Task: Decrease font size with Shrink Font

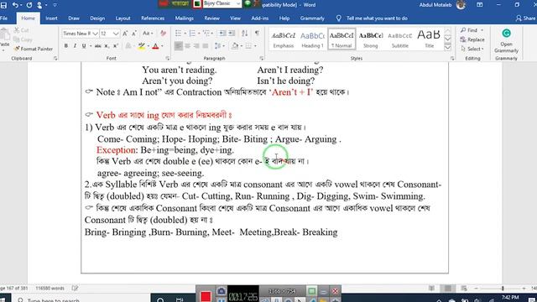Action: click(134, 34)
